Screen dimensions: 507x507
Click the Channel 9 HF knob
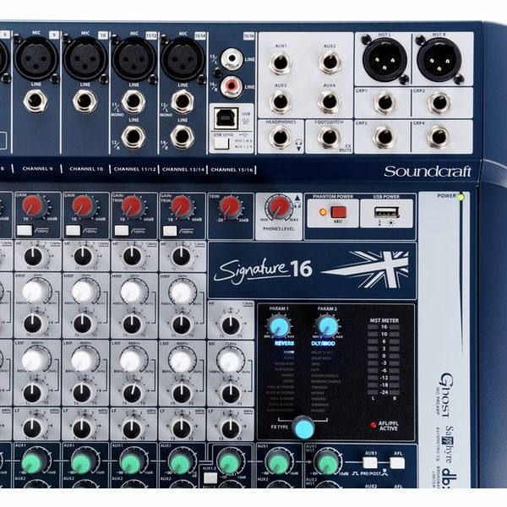[33, 257]
